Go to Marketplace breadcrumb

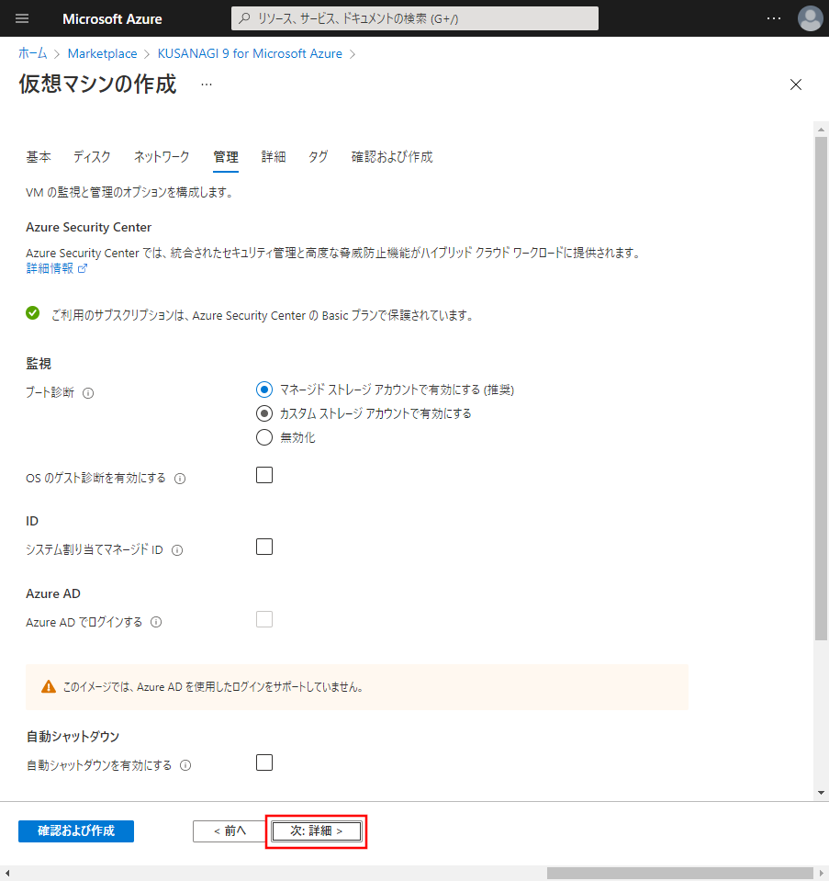(x=102, y=53)
